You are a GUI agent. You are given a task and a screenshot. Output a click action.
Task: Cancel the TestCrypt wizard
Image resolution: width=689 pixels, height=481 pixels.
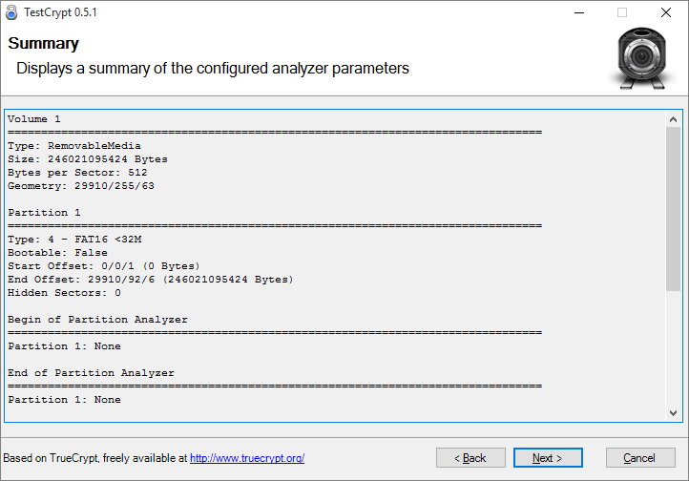(x=640, y=458)
